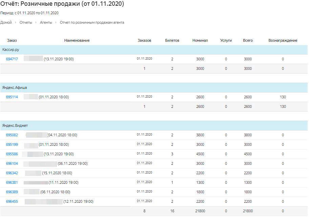
Task: Click the Заказ column header
Action: pyautogui.click(x=12, y=40)
